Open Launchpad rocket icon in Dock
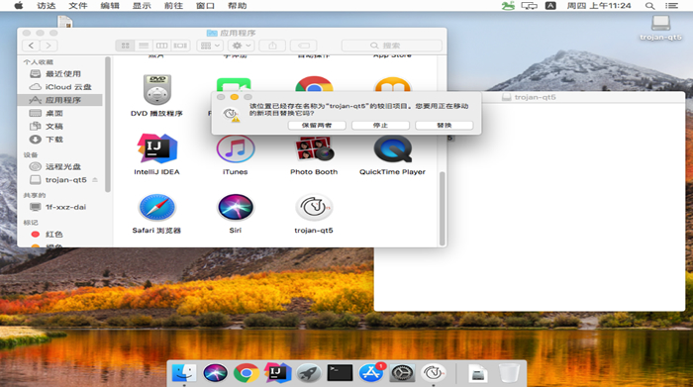This screenshot has height=387, width=693. pos(309,373)
